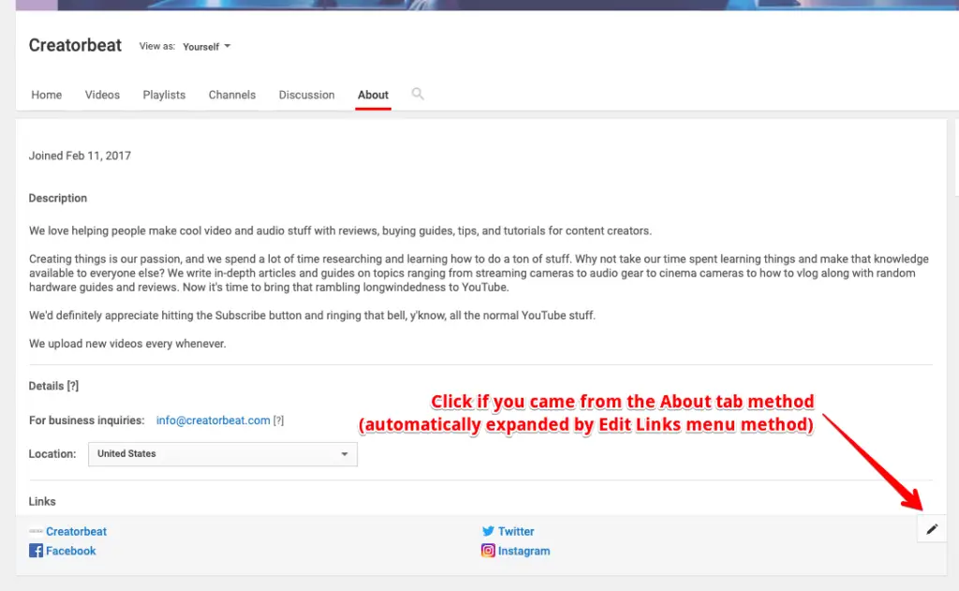Click the Creatorbeat channel title
Screen dimensions: 959x591
pyautogui.click(x=75, y=45)
